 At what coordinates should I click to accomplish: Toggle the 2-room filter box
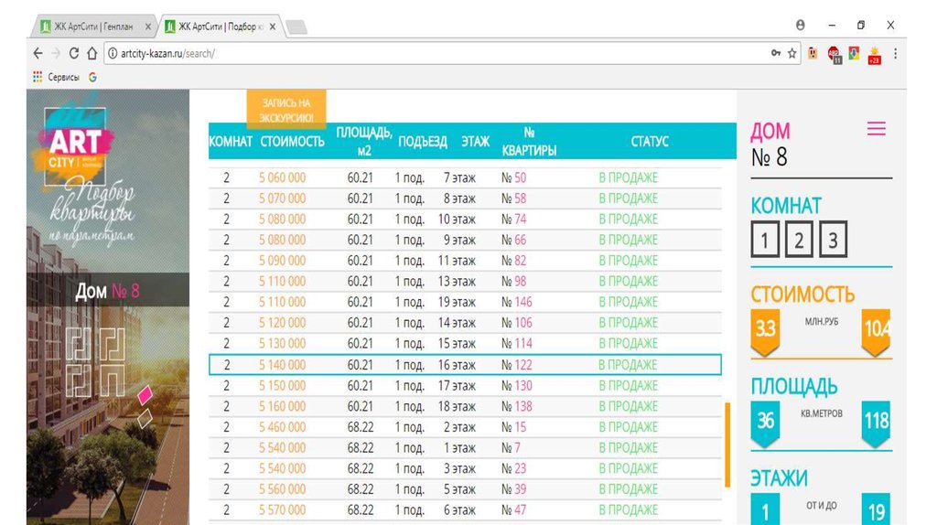point(799,241)
